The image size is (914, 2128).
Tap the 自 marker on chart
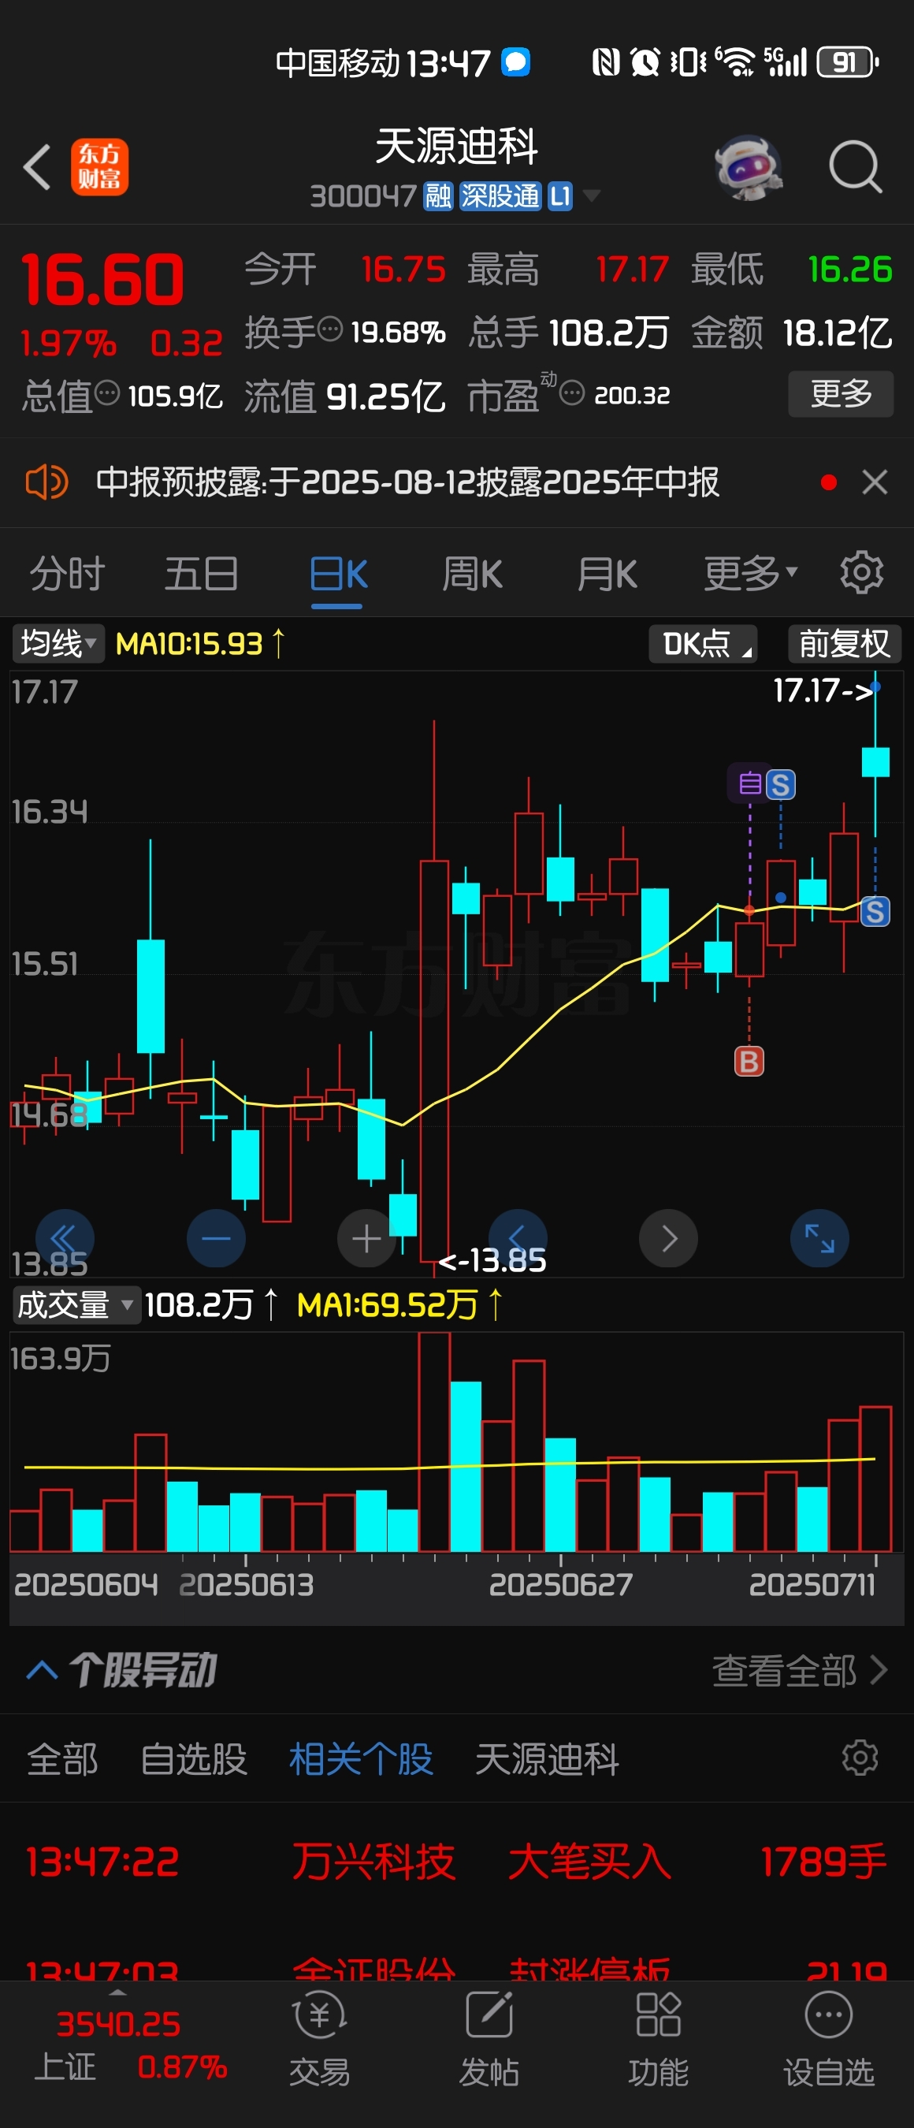pos(749,783)
